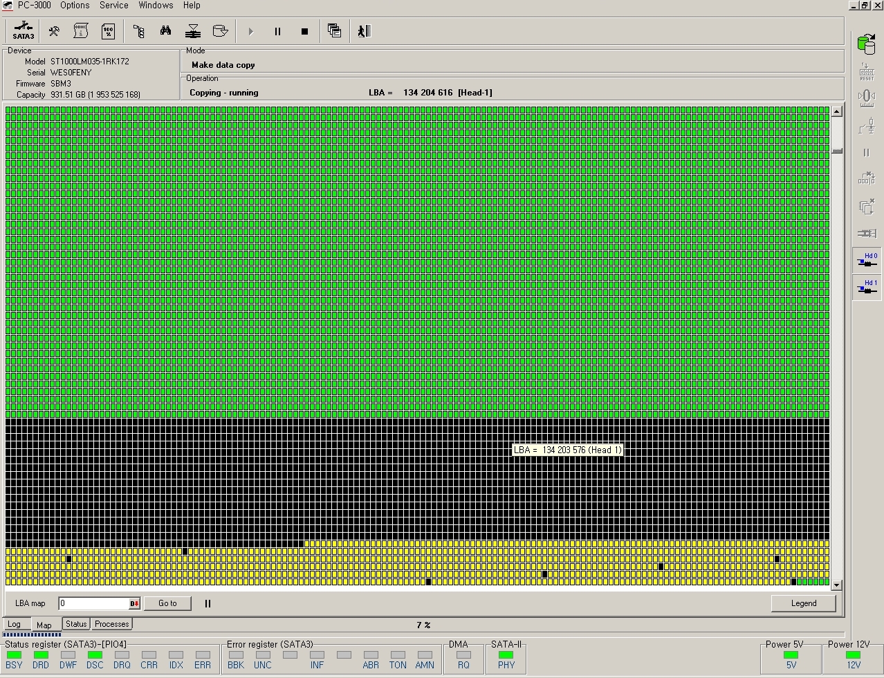Switch to the Status tab
Viewport: 884px width, 678px height.
click(x=76, y=624)
